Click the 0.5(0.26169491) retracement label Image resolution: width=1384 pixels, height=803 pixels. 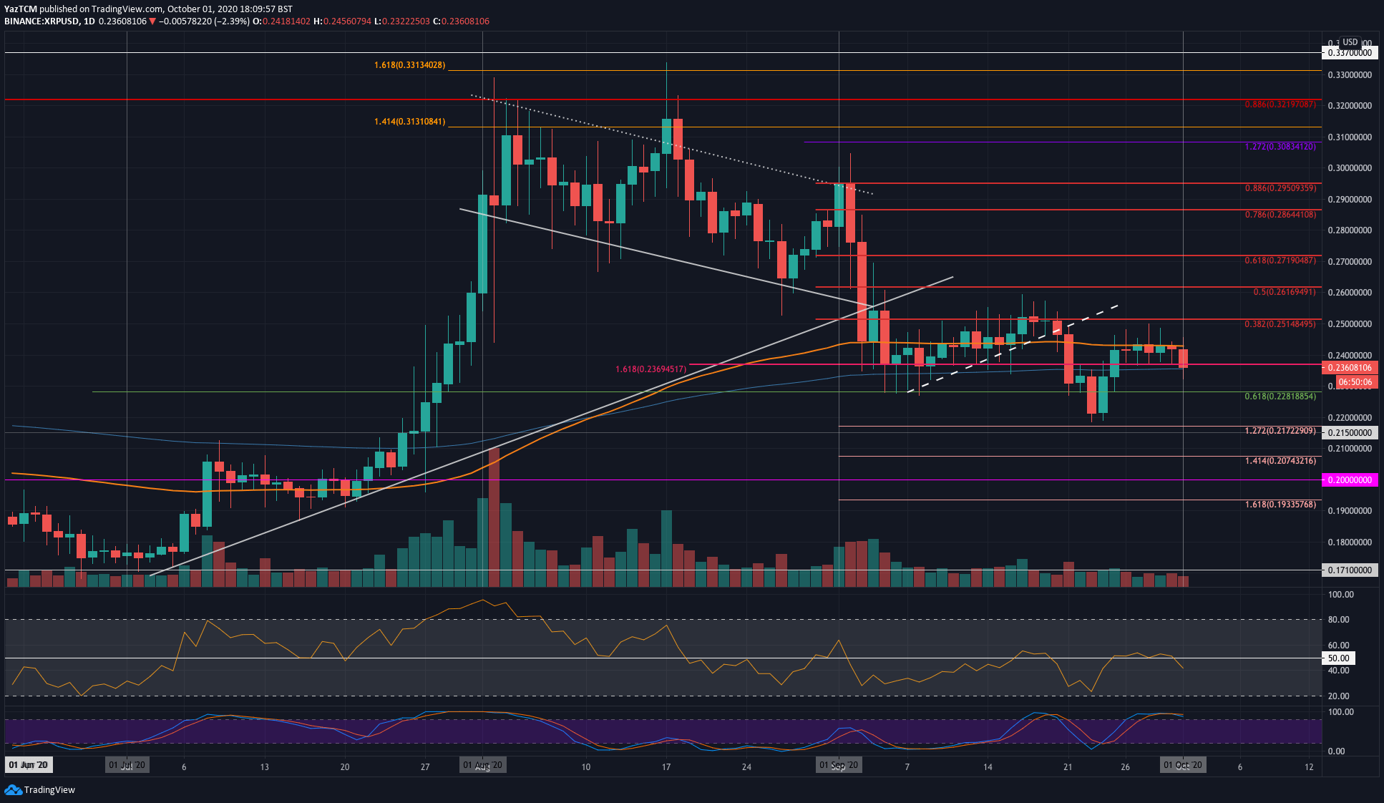(x=1285, y=292)
